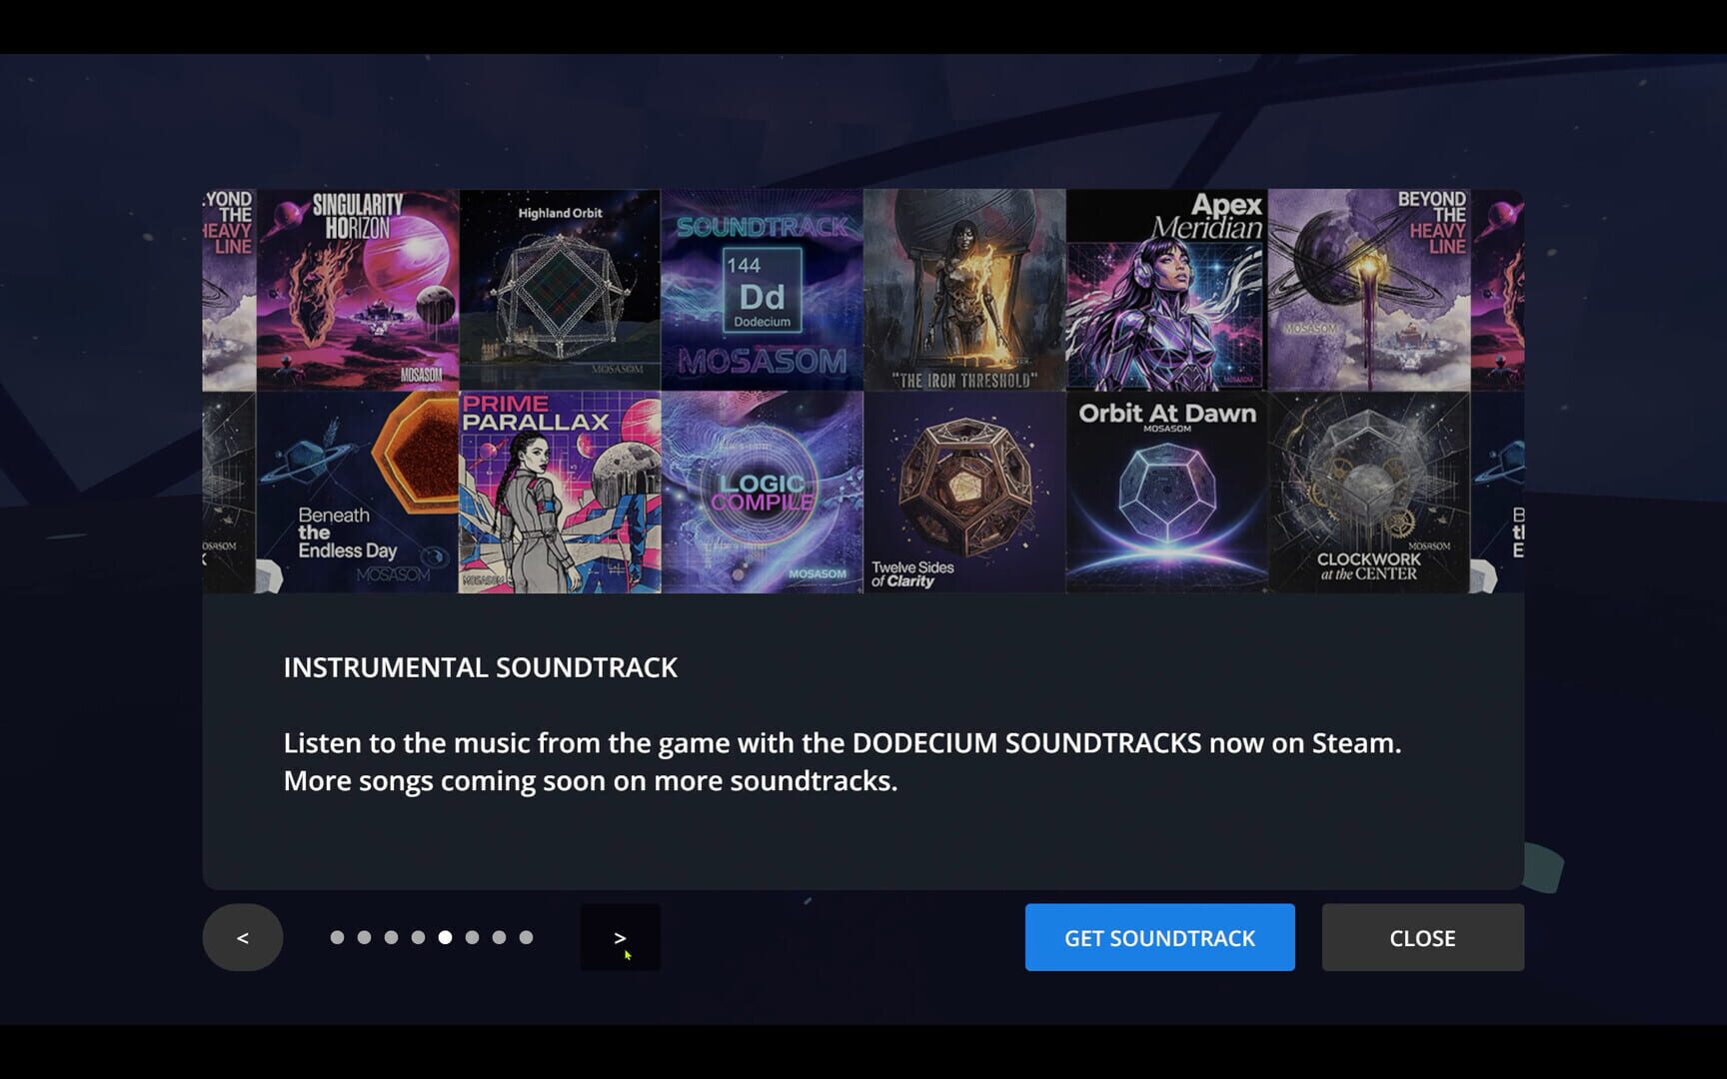Screen dimensions: 1727x1079
Task: Open the Singularity Horizon album cover
Action: 358,290
